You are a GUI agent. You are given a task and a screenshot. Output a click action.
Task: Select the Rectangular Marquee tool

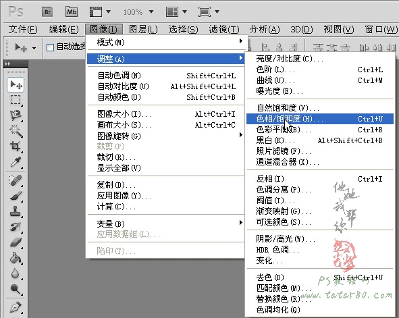[x=16, y=100]
